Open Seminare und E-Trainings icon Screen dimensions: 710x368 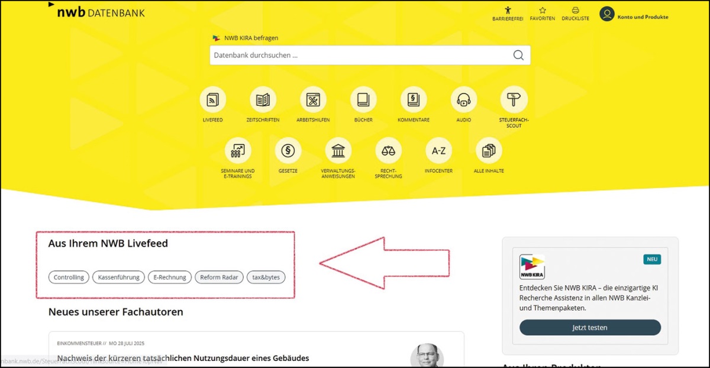(x=238, y=151)
